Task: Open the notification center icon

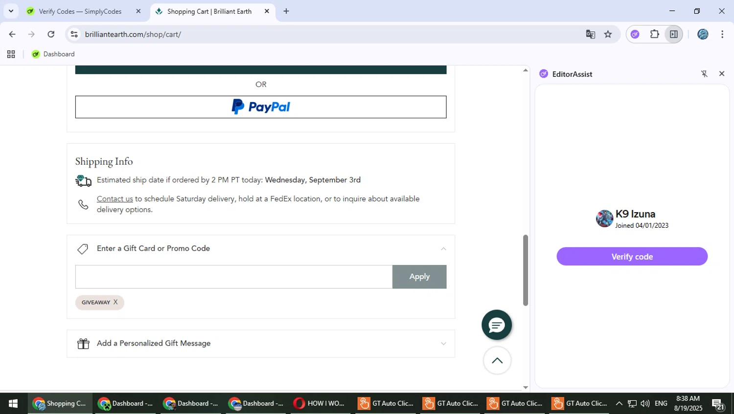Action: pos(718,404)
